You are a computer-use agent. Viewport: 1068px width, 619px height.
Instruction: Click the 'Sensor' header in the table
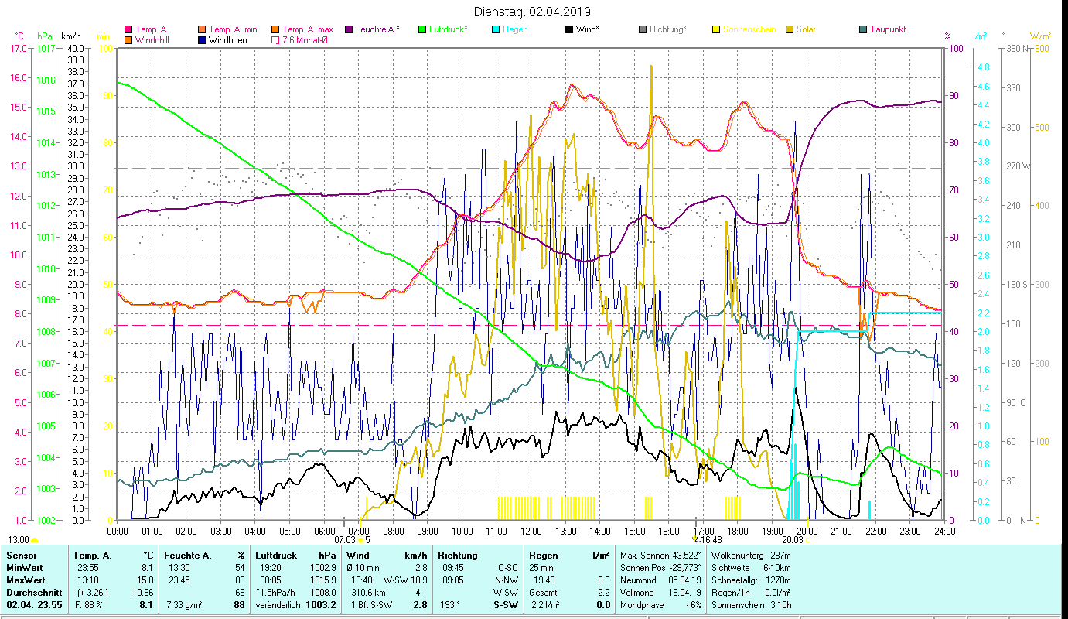click(20, 556)
